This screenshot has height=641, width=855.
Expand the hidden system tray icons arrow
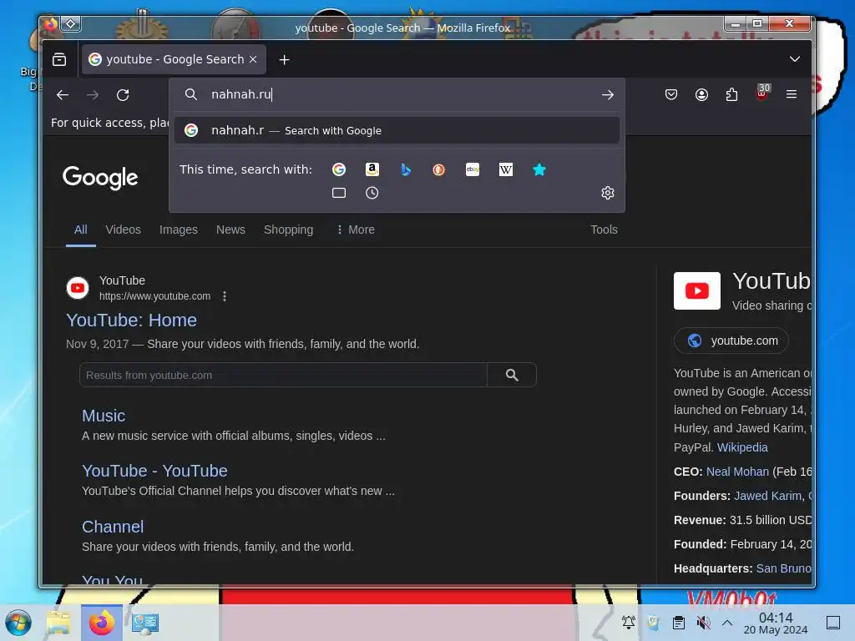(727, 622)
